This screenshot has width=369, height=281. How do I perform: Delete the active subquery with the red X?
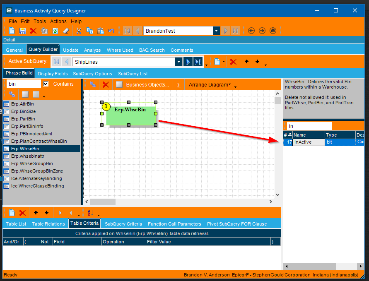point(233,62)
